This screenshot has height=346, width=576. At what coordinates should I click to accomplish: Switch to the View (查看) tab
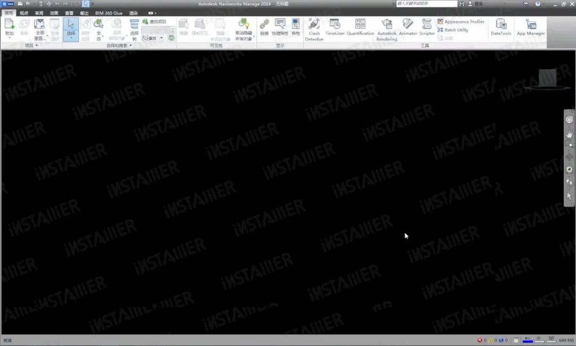69,13
